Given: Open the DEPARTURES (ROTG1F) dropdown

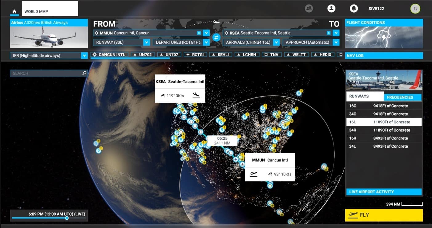Looking at the screenshot, I should click(x=181, y=42).
